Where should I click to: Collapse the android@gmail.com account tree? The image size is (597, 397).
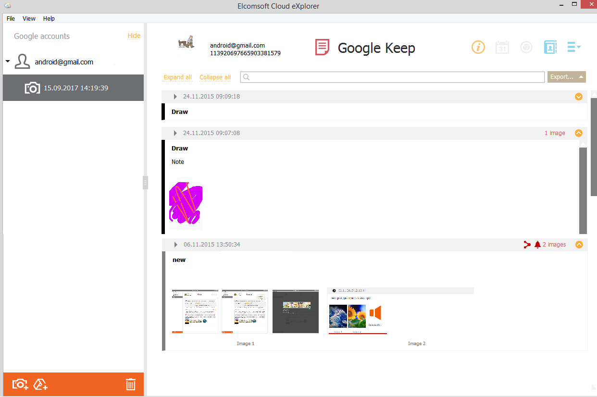(x=8, y=62)
